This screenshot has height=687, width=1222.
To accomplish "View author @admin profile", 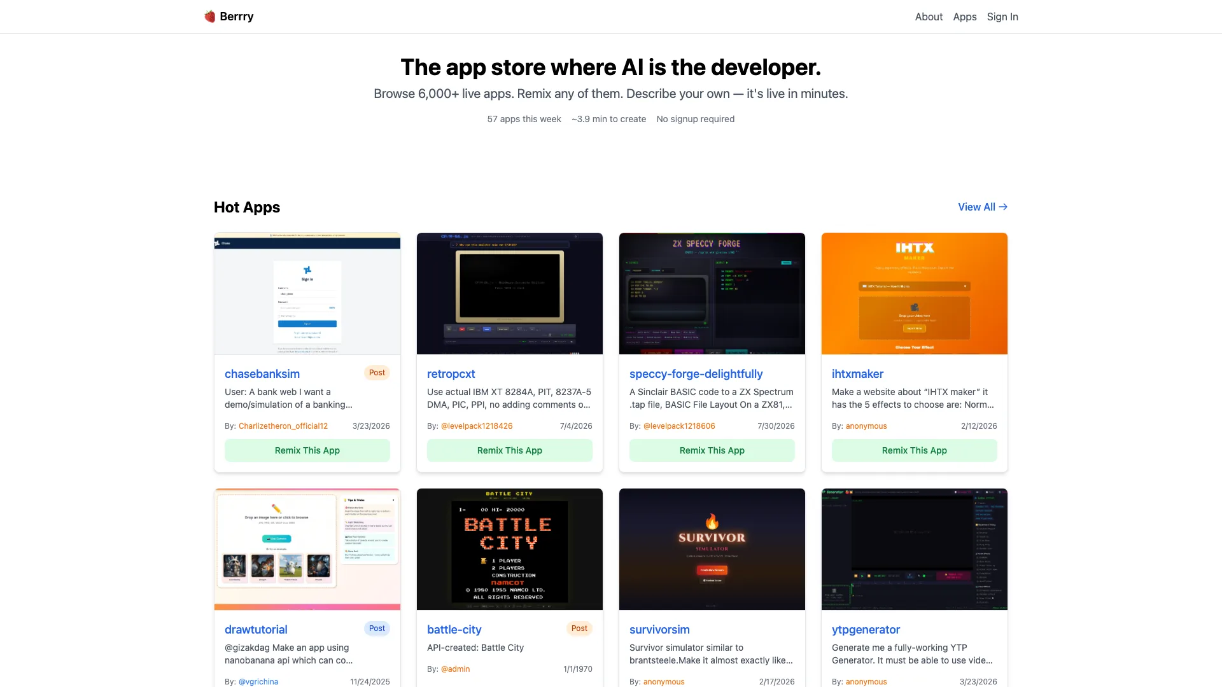I will (455, 669).
